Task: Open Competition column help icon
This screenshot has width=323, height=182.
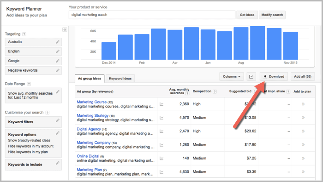Action: pos(215,91)
